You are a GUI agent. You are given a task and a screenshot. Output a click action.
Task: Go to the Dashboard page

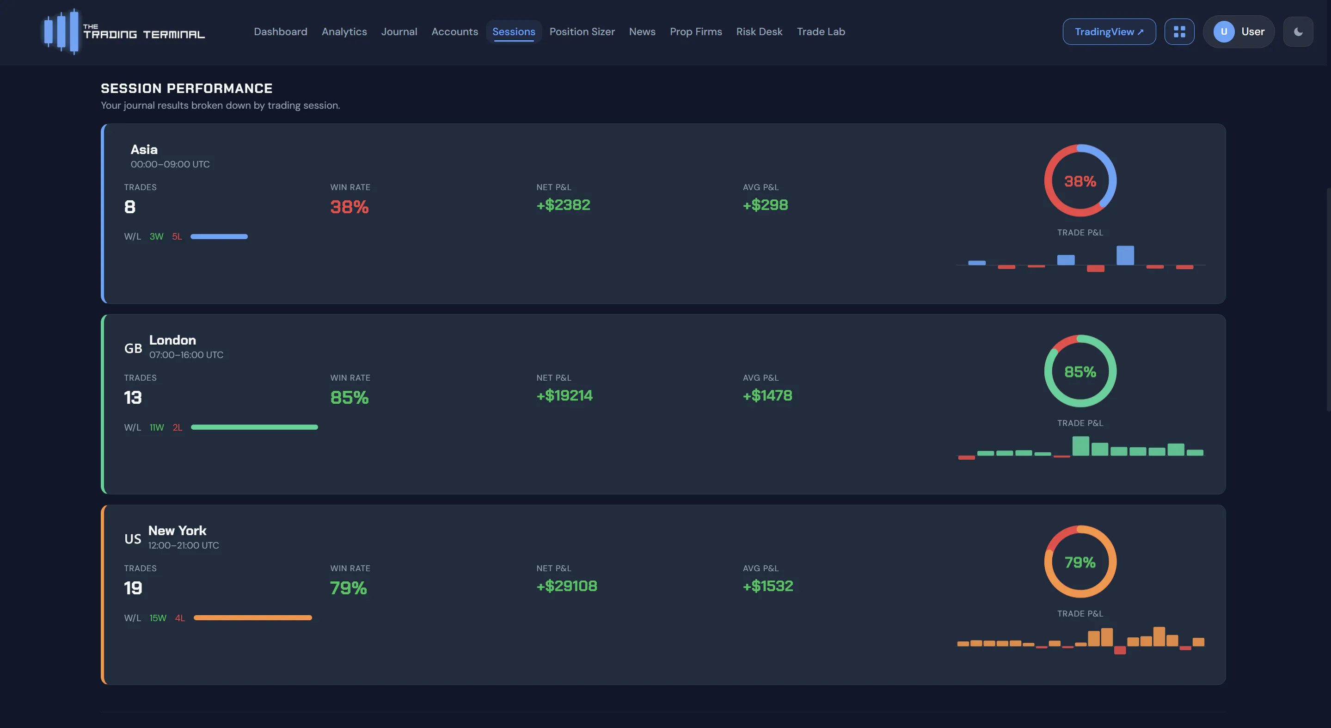(281, 31)
